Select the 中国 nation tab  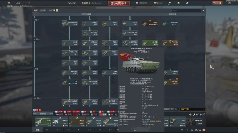click(103, 114)
